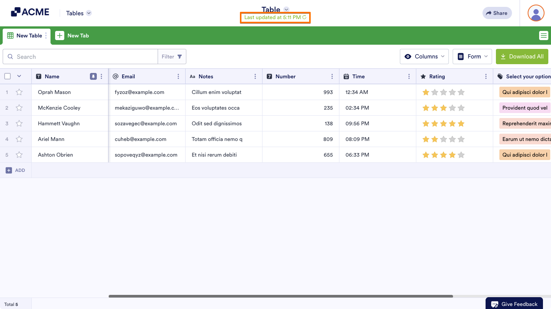Select the 809 number cell
551x309 pixels.
click(x=301, y=139)
